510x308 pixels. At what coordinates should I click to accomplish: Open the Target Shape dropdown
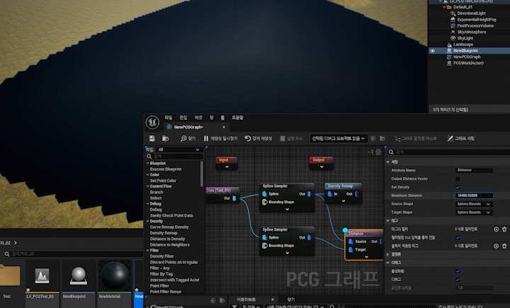(x=474, y=212)
